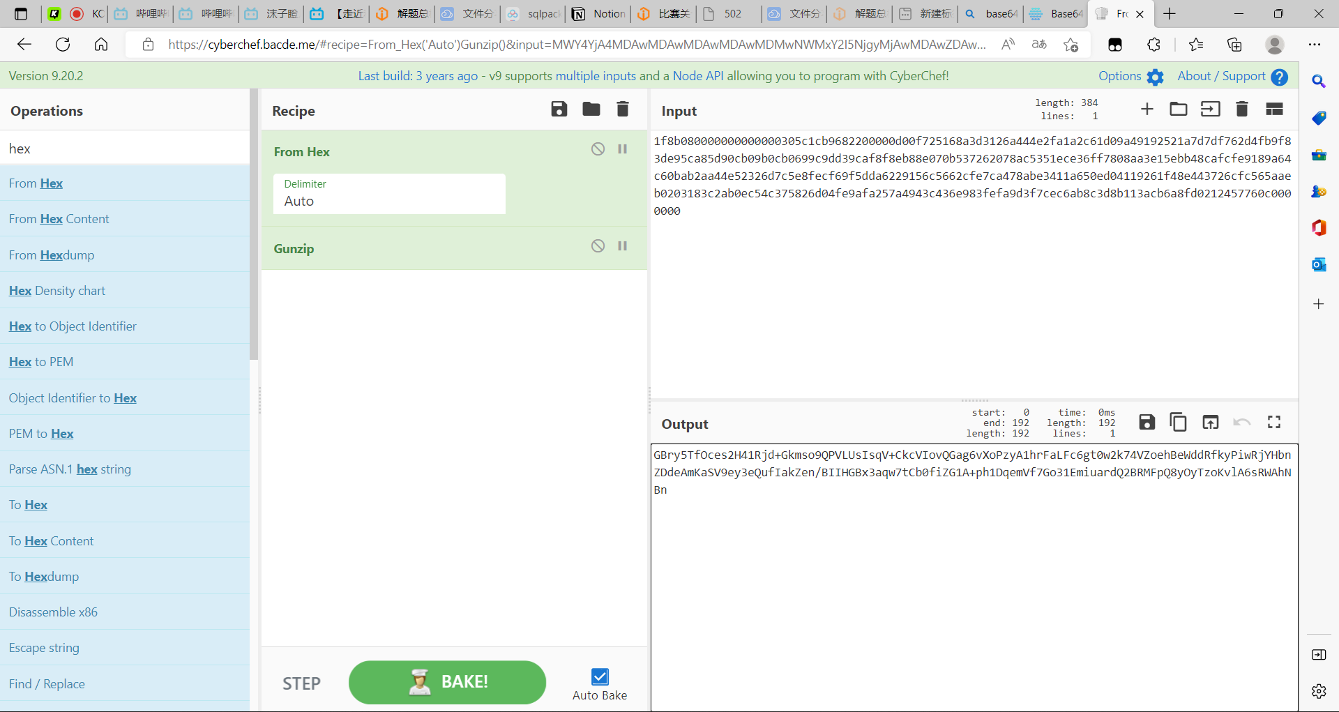This screenshot has height=712, width=1339.
Task: Open the Delimiter dropdown
Action: pos(389,194)
